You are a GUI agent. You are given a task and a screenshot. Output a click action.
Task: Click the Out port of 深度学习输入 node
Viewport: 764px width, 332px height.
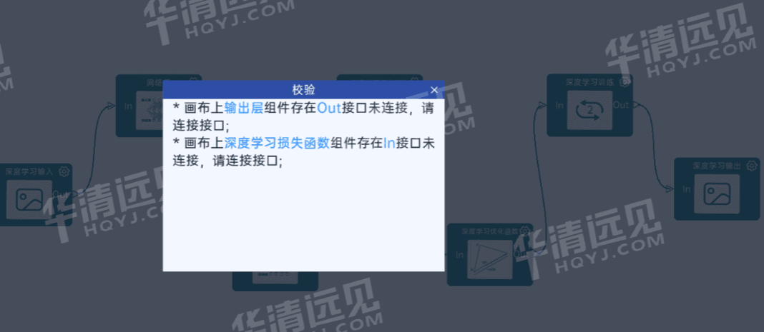[62, 193]
